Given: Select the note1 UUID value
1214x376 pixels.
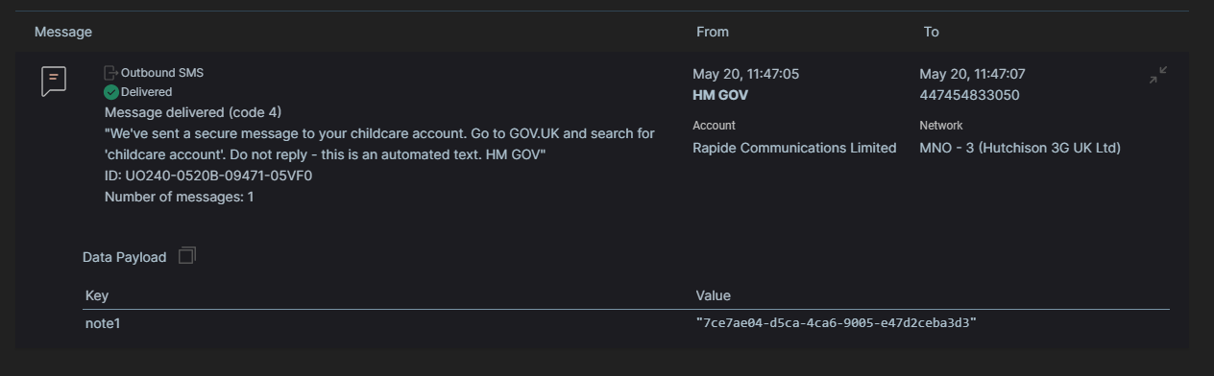Looking at the screenshot, I should click(837, 323).
